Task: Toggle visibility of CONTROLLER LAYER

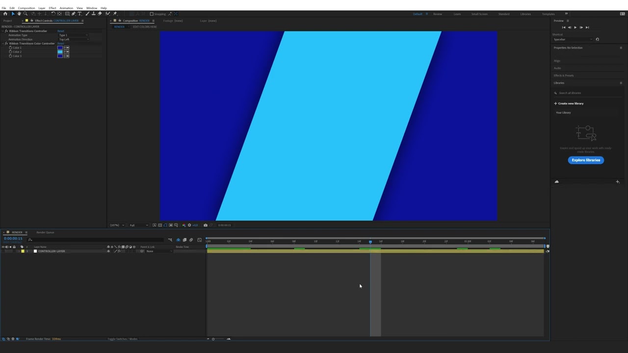Action: pos(3,251)
